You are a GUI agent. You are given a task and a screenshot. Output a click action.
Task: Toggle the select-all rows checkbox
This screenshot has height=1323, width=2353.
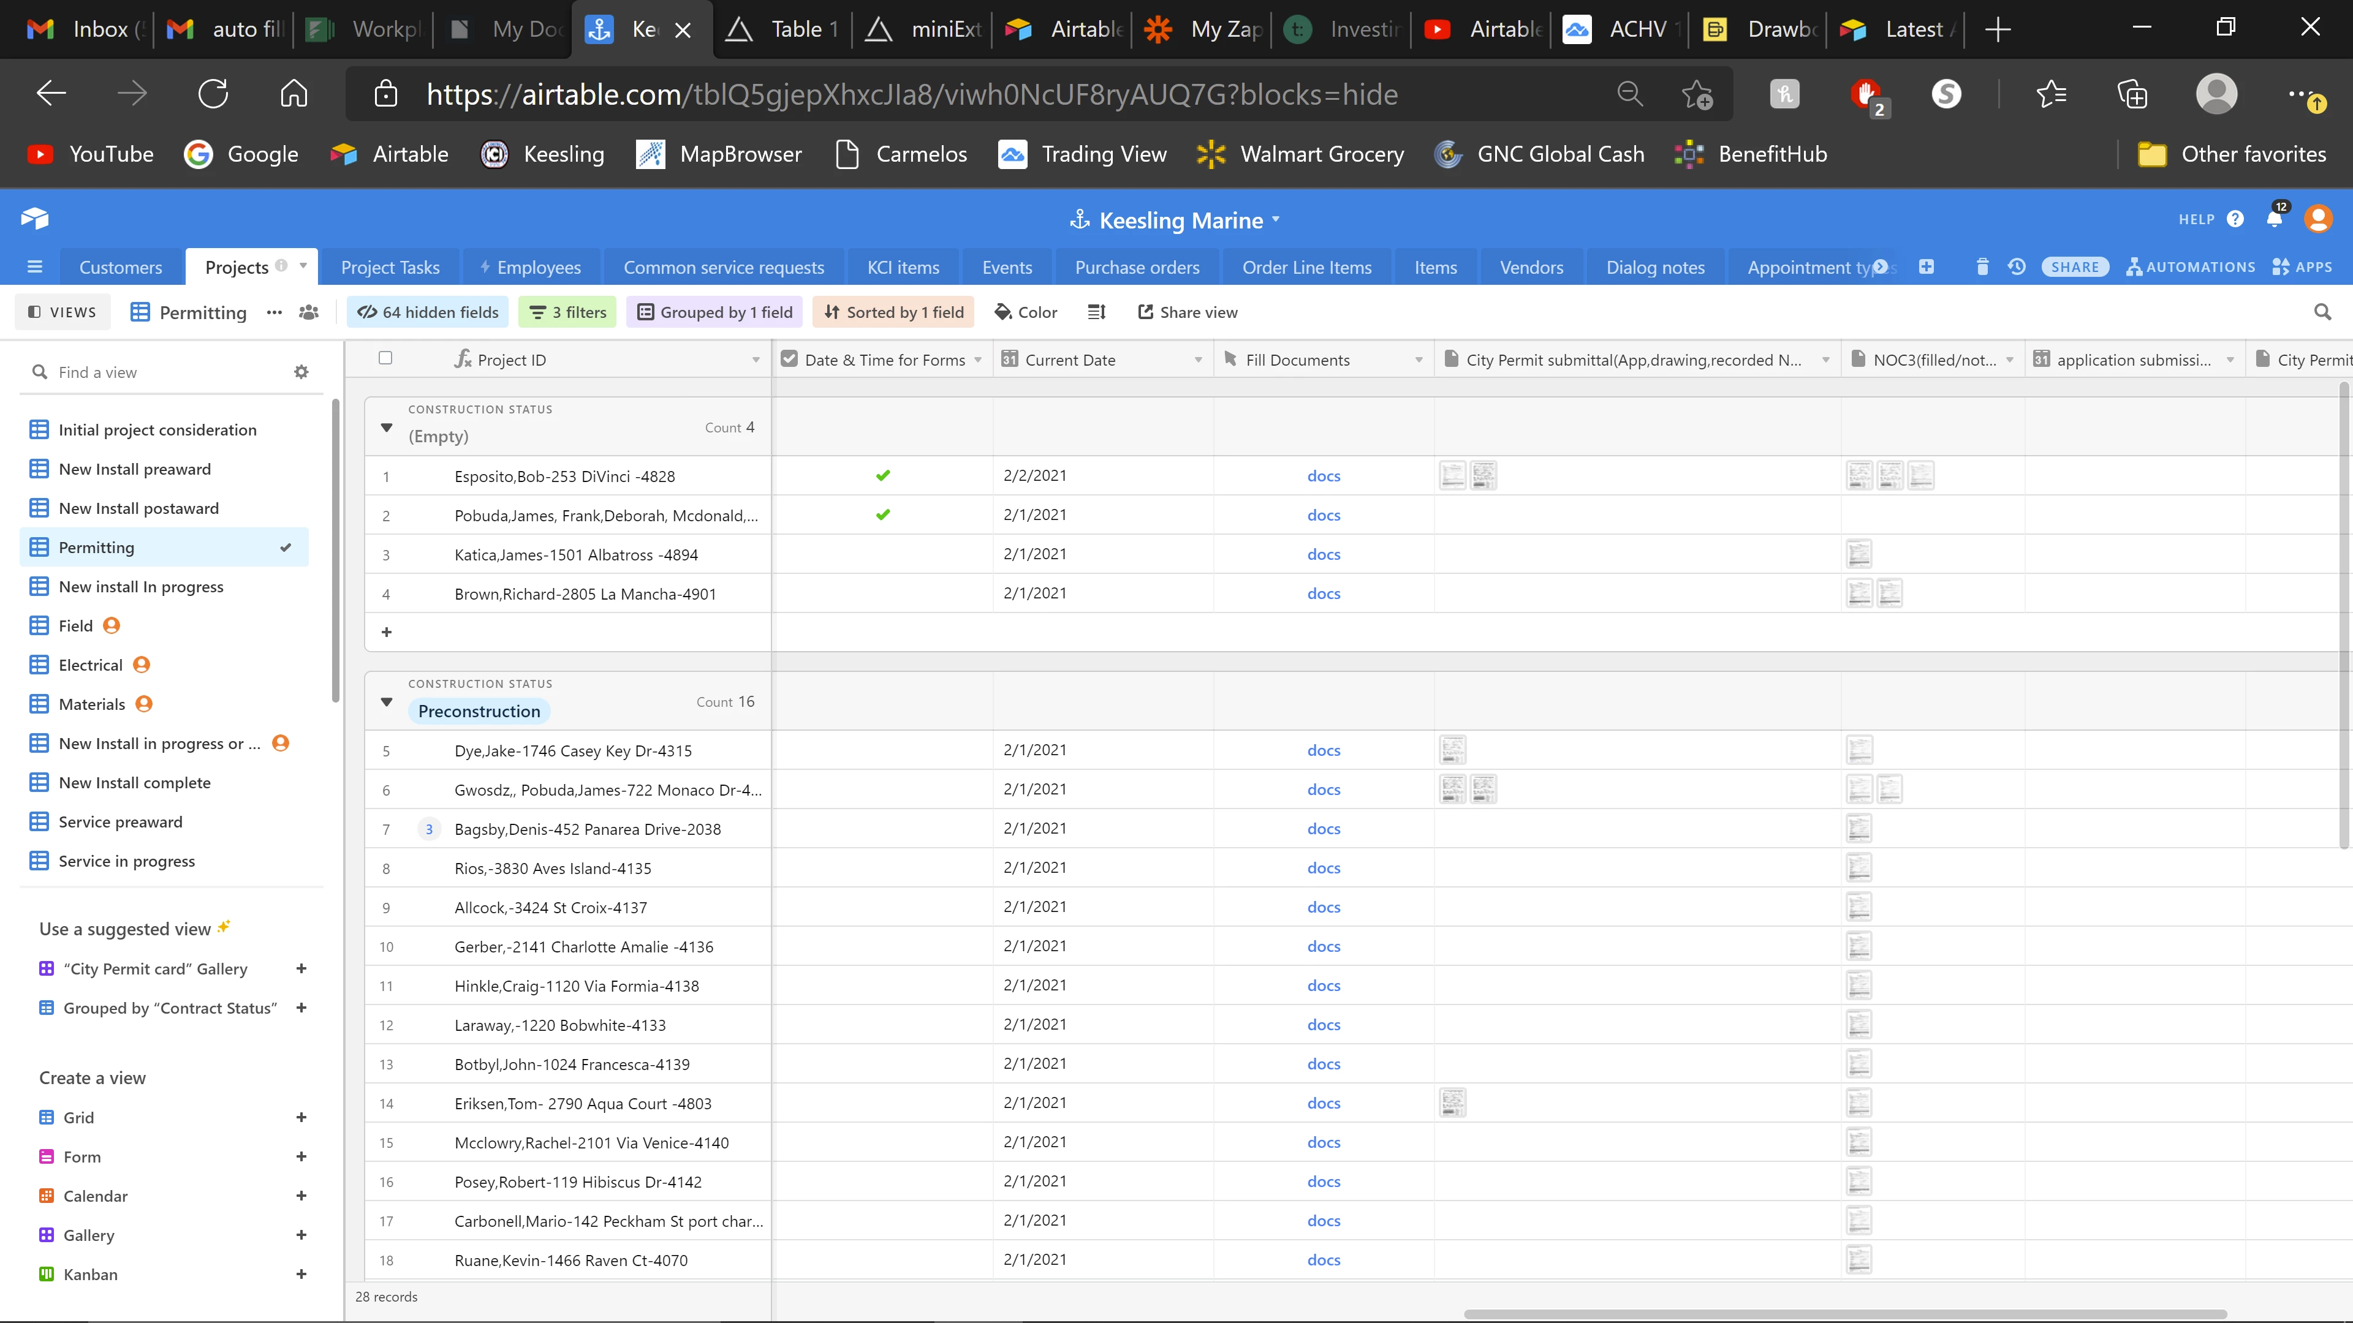pyautogui.click(x=385, y=358)
